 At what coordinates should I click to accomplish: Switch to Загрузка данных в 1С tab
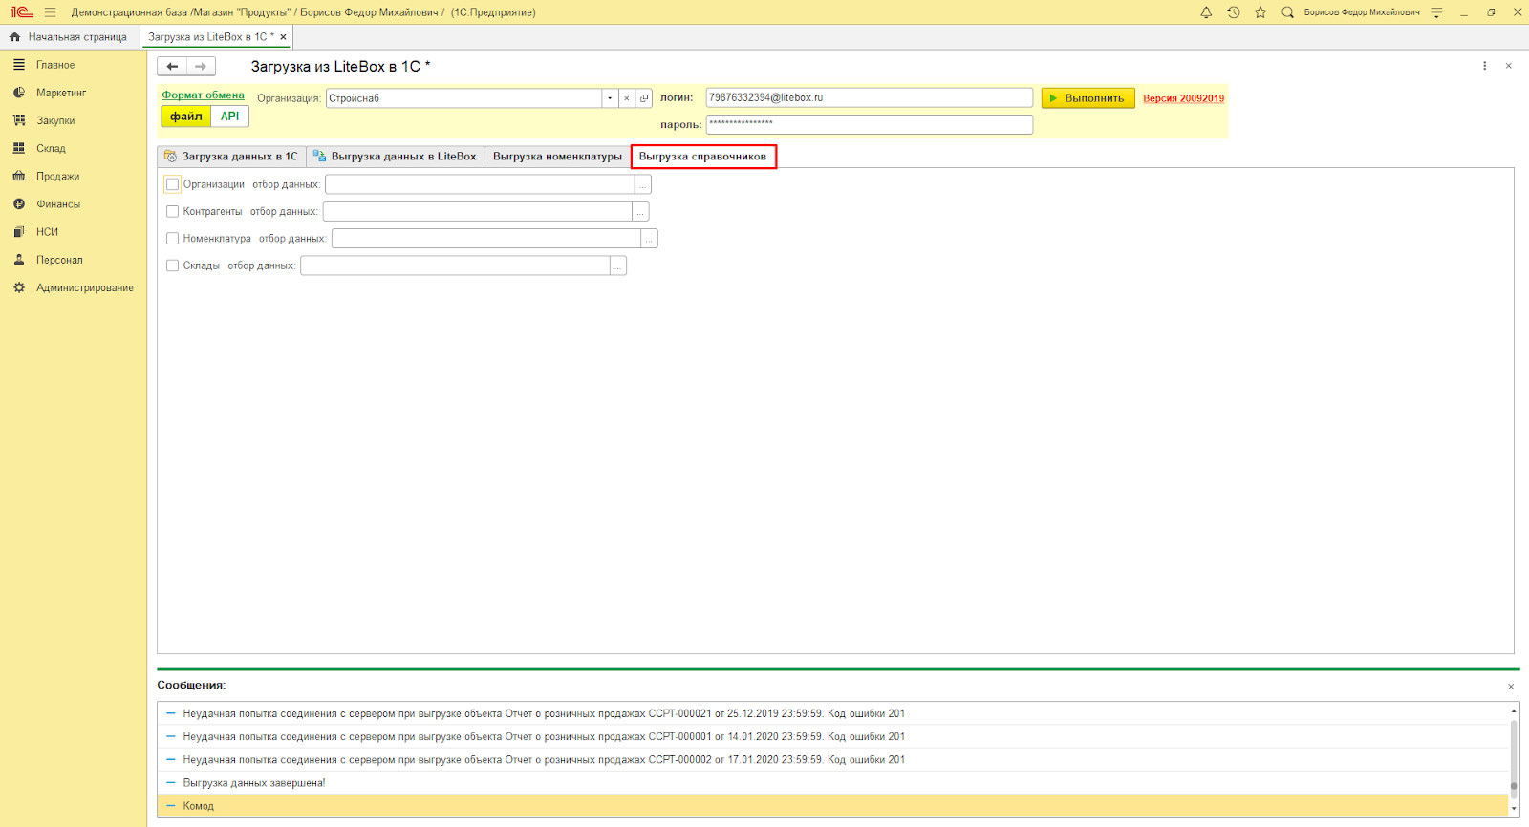tap(231, 157)
